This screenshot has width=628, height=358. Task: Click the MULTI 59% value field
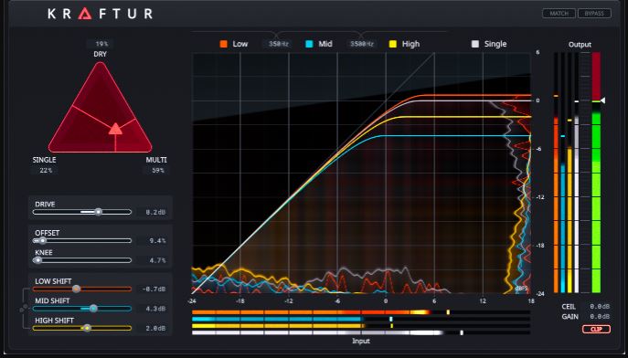(x=156, y=171)
